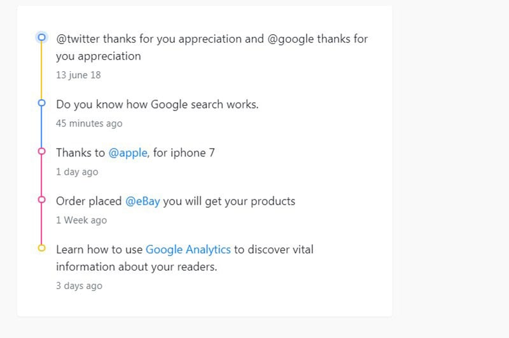
Task: Click the pink marker beside Order placed entry
Action: [x=41, y=199]
